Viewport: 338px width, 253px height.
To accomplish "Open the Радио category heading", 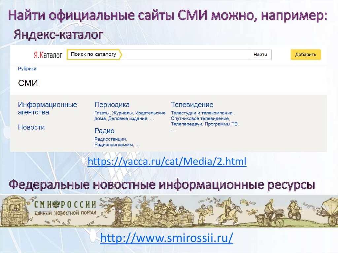I will (104, 131).
